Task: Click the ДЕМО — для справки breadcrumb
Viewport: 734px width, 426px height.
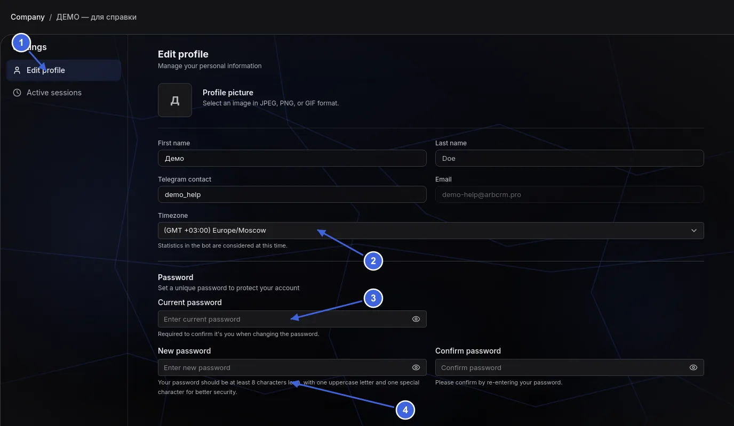Action: (x=97, y=17)
